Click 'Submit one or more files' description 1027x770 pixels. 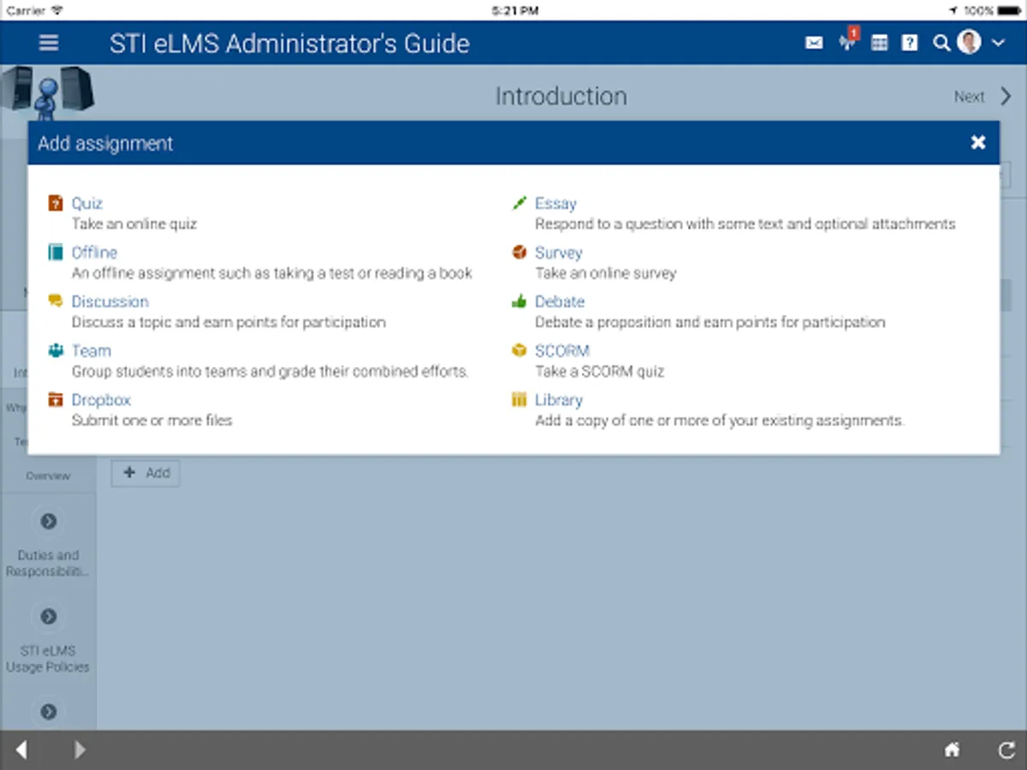pos(152,420)
